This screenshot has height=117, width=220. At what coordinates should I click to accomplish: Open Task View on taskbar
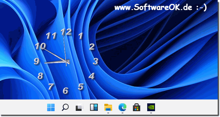[x=80, y=108]
